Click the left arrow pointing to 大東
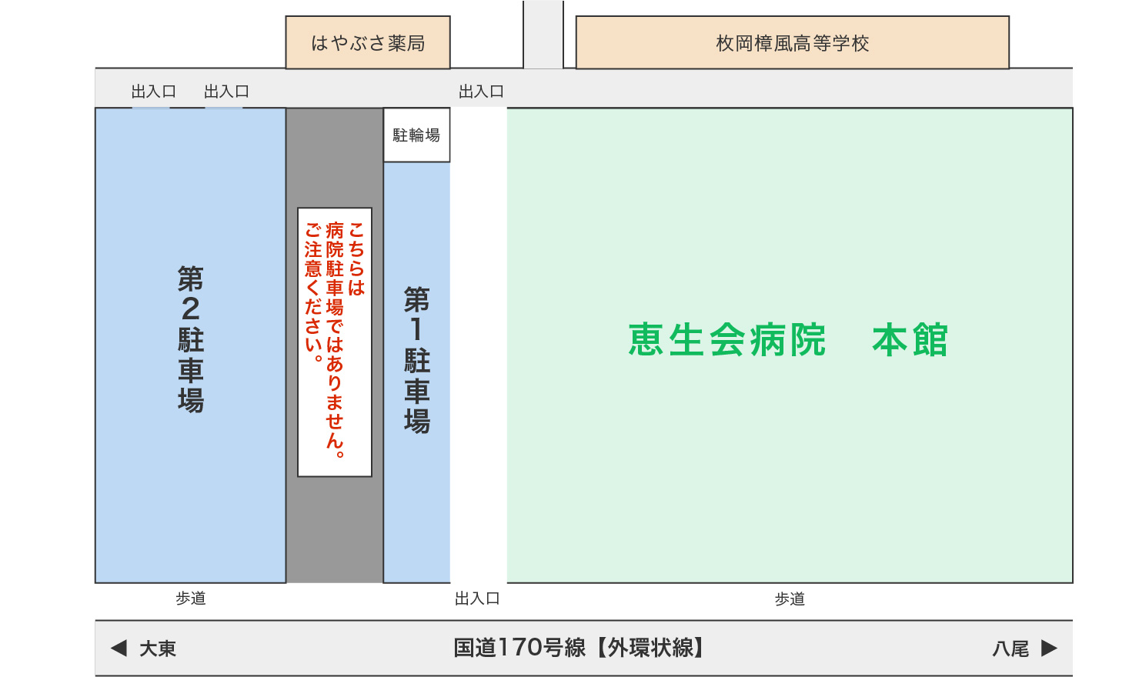The height and width of the screenshot is (677, 1139). pyautogui.click(x=119, y=648)
